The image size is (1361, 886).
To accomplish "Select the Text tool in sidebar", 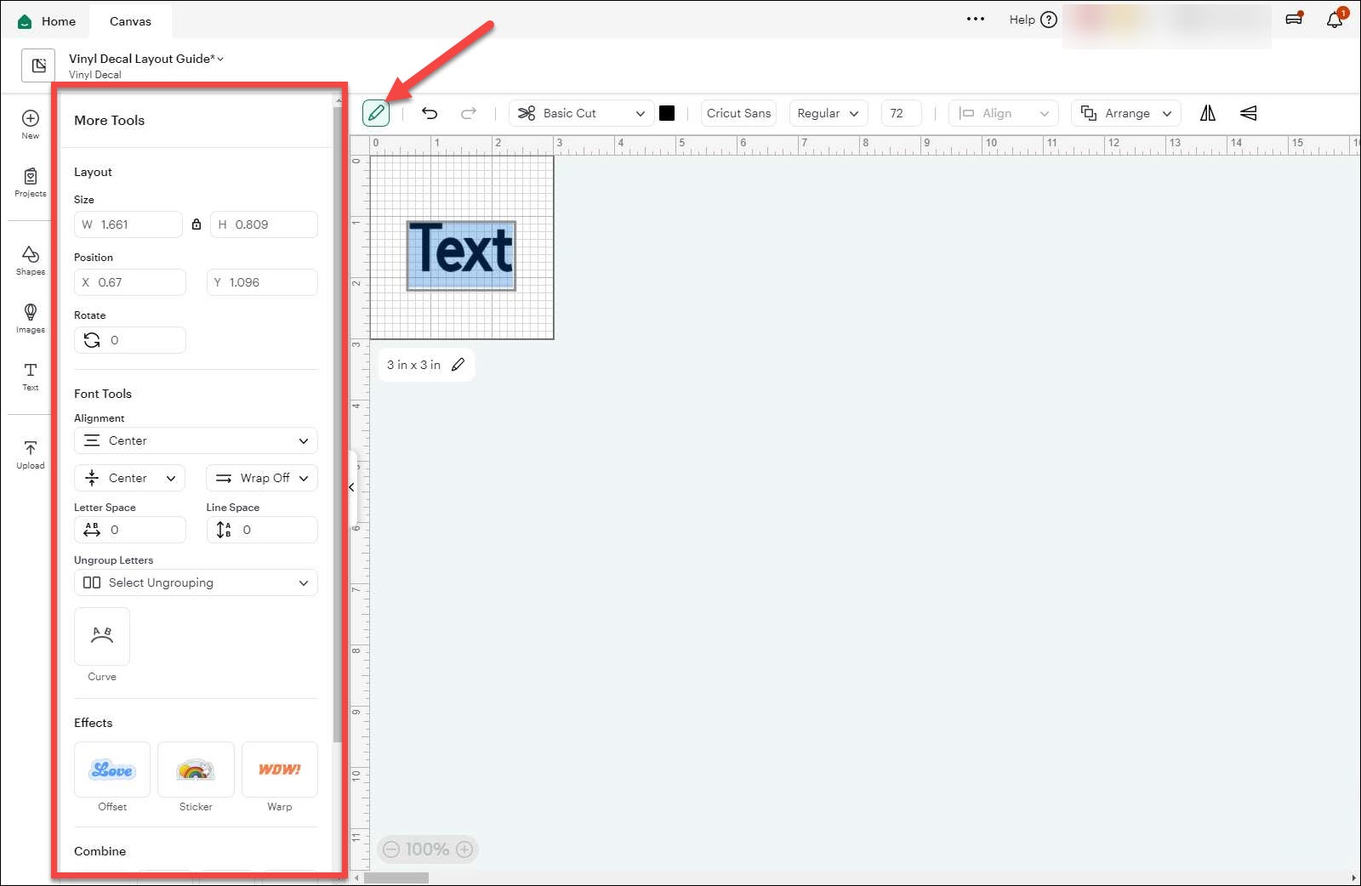I will (x=31, y=376).
